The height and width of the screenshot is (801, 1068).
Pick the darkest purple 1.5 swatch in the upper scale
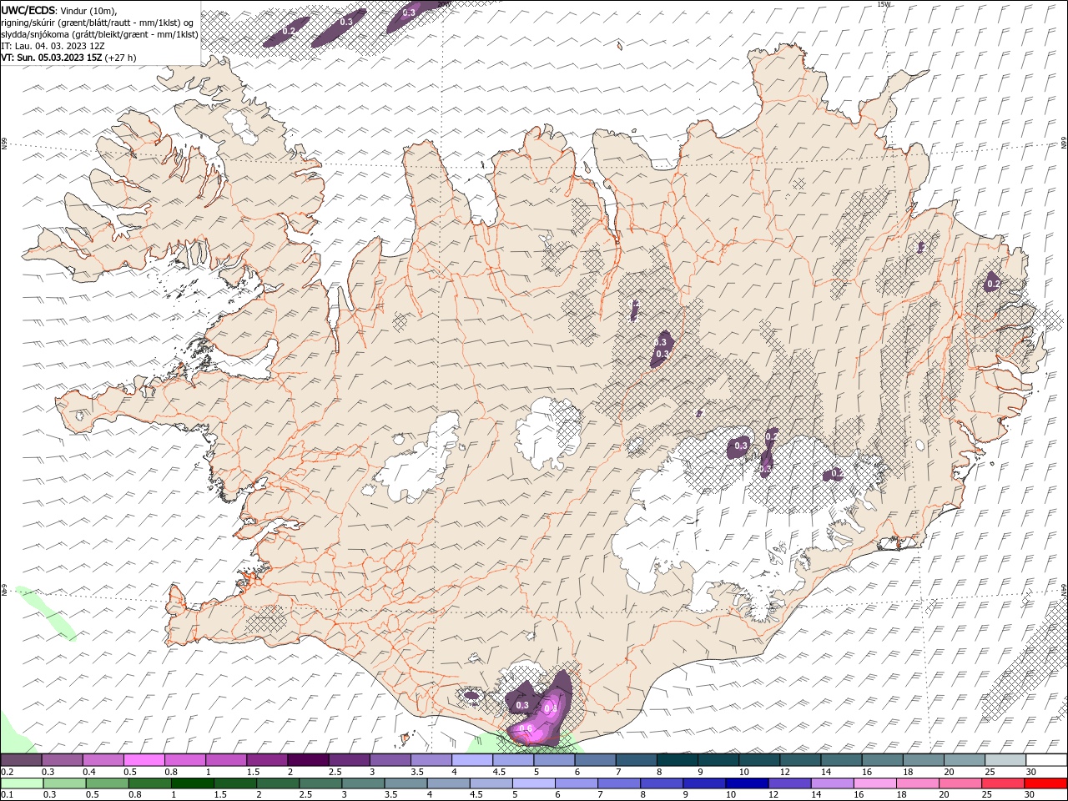coord(308,760)
